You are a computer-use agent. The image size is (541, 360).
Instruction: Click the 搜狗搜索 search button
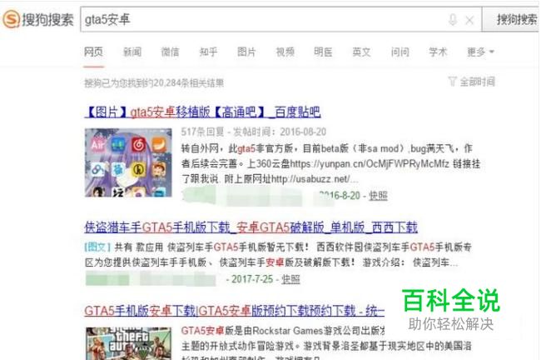pyautogui.click(x=511, y=20)
